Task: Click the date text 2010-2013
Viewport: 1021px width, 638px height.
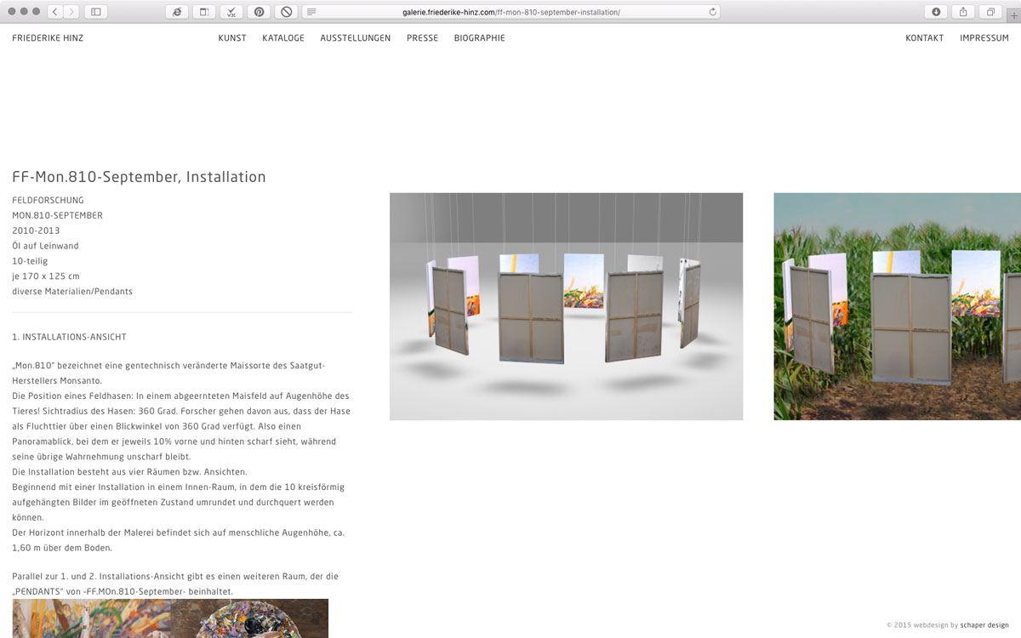Action: point(36,231)
